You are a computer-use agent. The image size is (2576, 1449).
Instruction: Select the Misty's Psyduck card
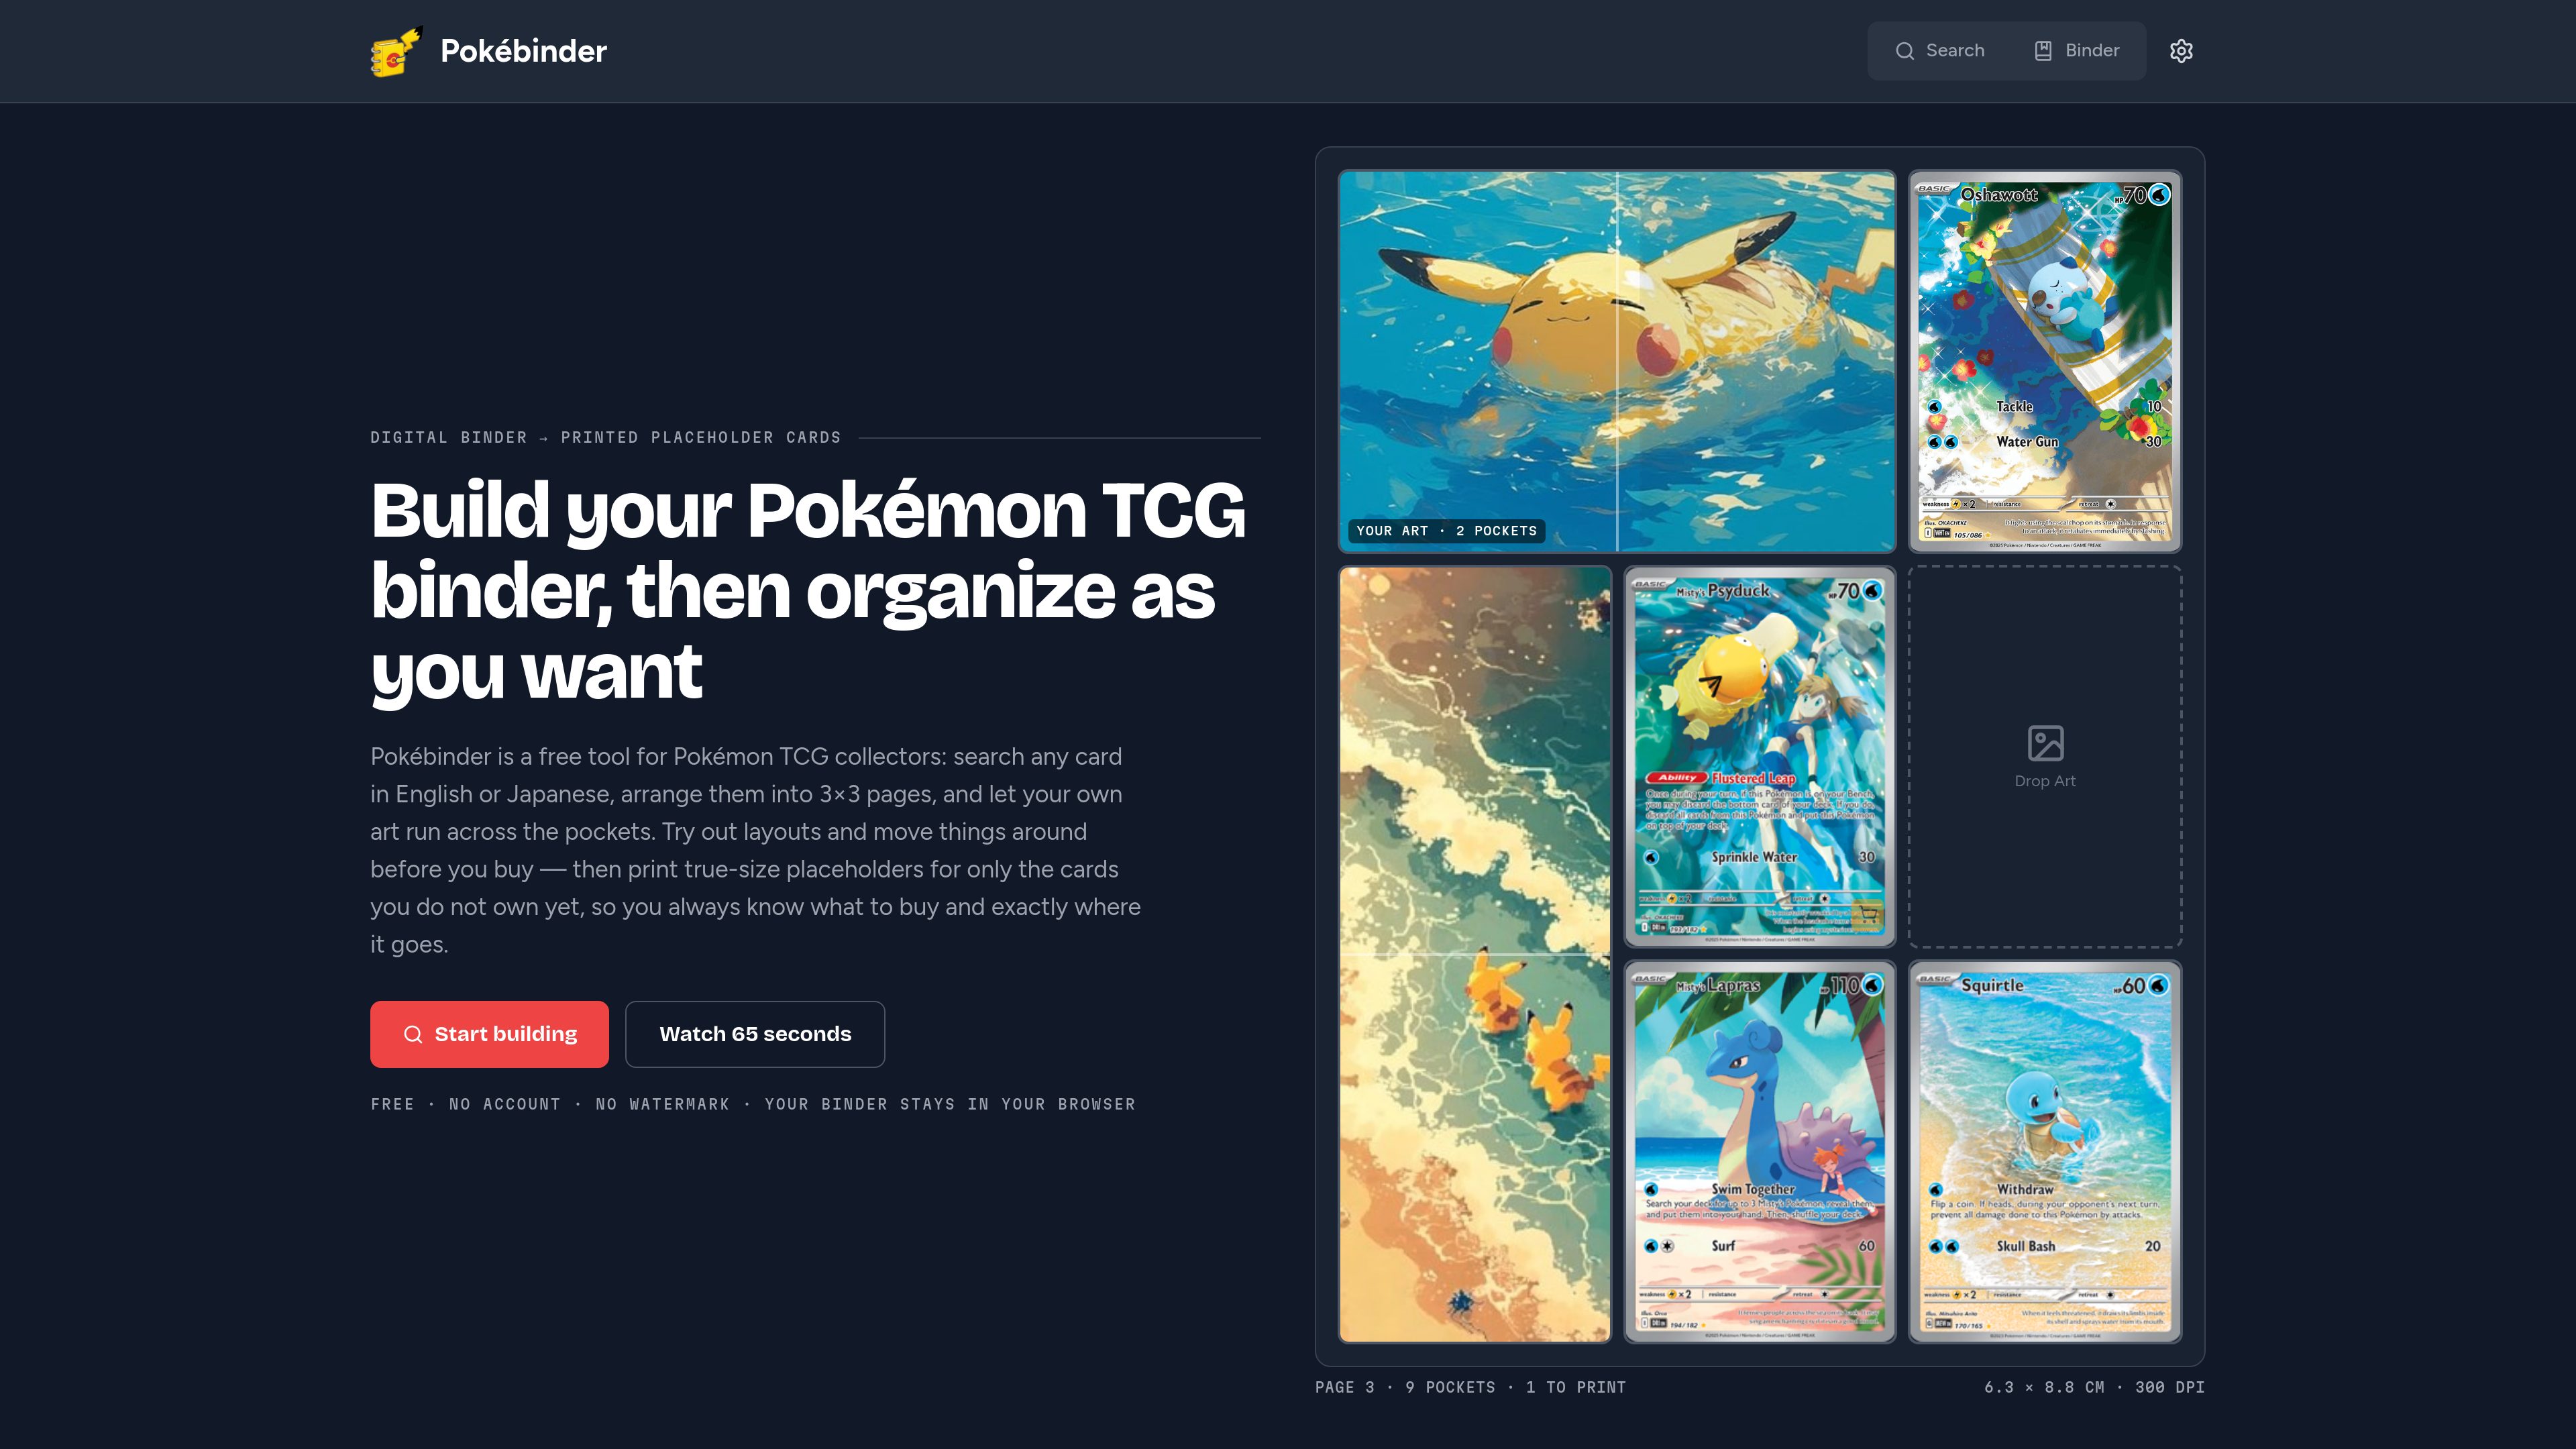[1759, 756]
